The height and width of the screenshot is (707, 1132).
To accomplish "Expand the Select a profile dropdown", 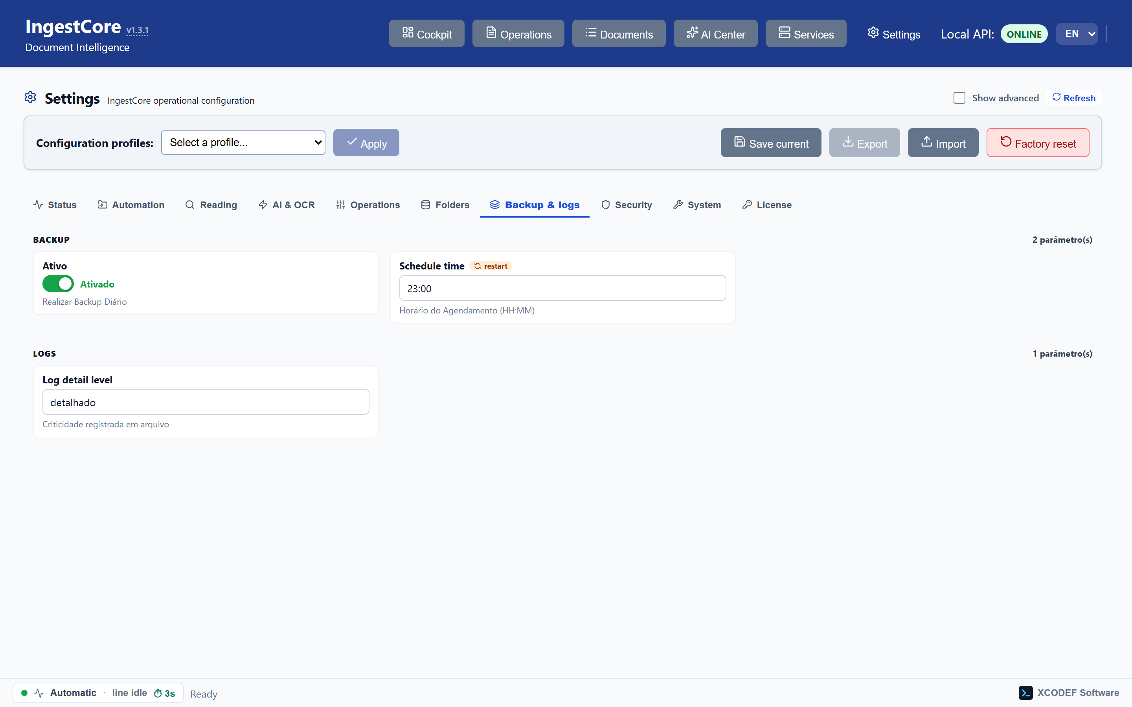I will pyautogui.click(x=243, y=143).
